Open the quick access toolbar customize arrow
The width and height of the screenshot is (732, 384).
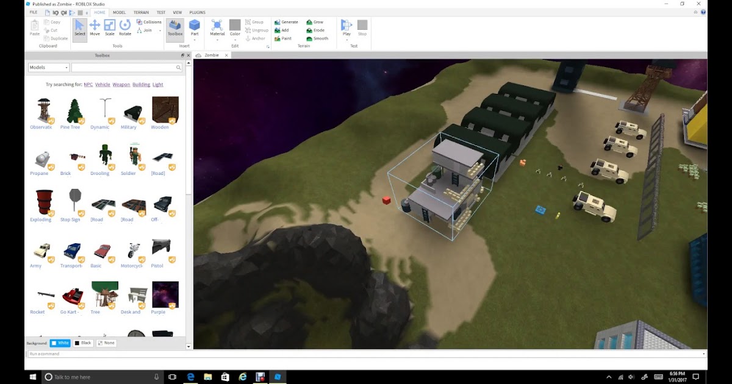pyautogui.click(x=87, y=13)
